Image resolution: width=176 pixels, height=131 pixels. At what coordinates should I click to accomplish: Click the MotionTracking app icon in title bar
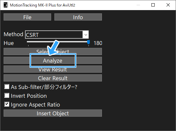6,5
